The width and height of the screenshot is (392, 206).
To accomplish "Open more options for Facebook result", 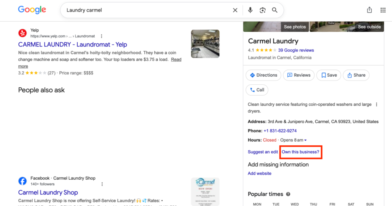I will click(x=102, y=184).
